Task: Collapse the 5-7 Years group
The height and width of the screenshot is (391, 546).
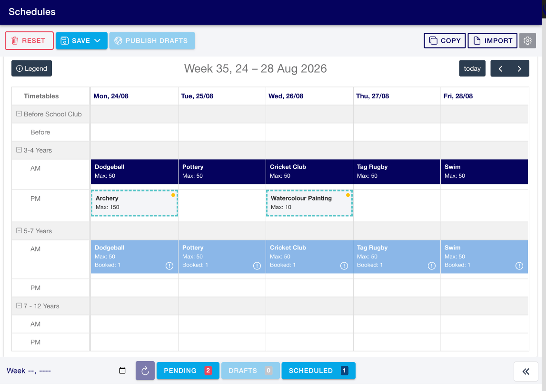Action: click(x=19, y=230)
